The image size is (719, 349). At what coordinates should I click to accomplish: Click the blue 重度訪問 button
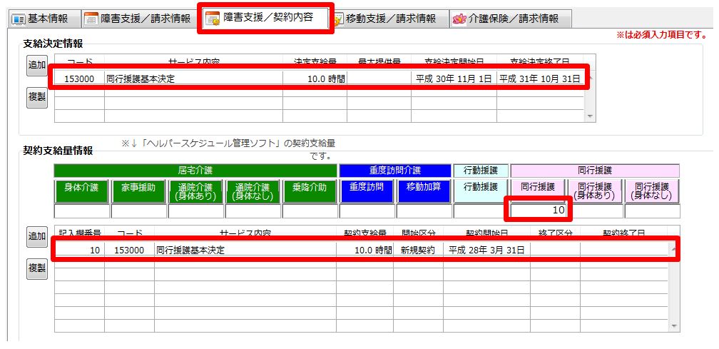click(x=367, y=191)
